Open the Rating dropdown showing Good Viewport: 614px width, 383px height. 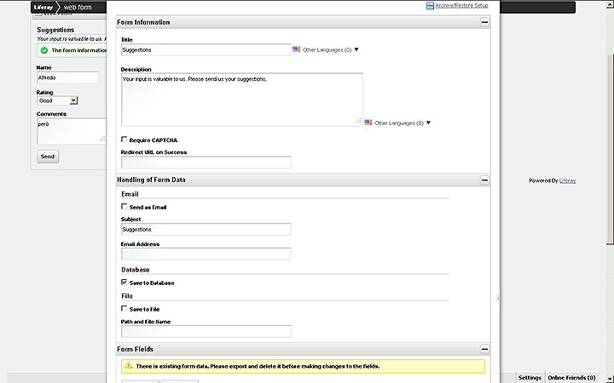tap(58, 100)
